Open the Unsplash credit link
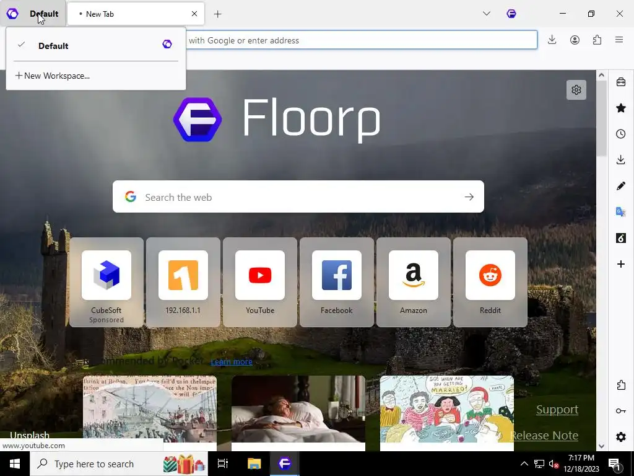This screenshot has width=634, height=476. point(30,436)
